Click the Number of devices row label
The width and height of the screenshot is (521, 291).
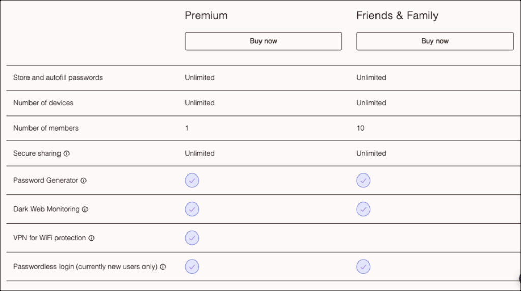pos(43,103)
